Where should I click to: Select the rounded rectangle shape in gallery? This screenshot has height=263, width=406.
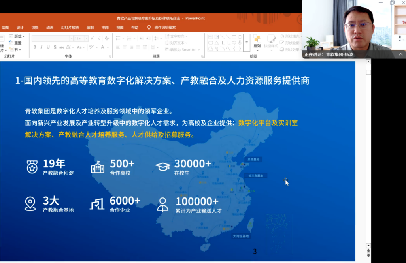211,43
